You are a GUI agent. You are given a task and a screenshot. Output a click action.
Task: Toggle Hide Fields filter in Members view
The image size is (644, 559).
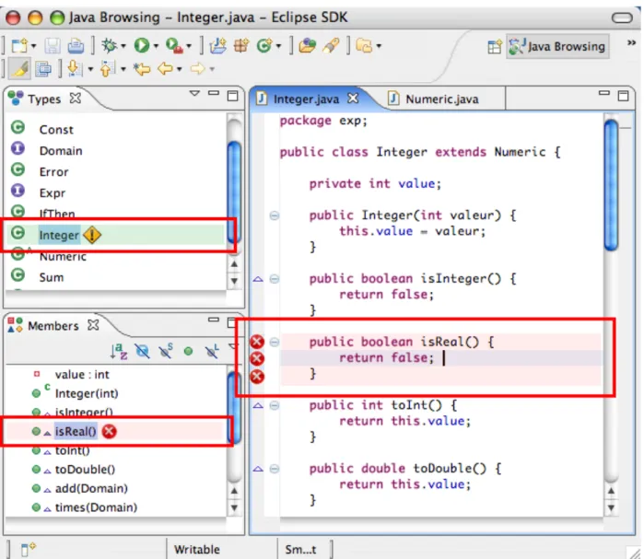pos(143,351)
